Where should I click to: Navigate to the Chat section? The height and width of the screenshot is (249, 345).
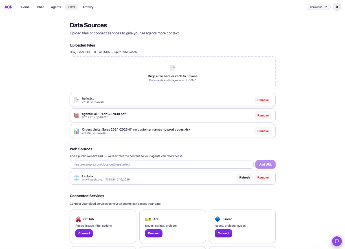40,7
